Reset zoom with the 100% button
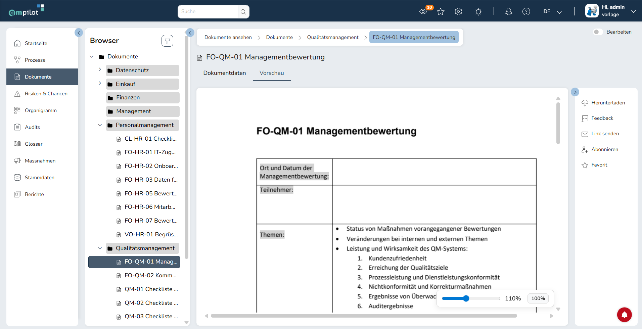Viewport: 642px width, 329px height. click(538, 298)
